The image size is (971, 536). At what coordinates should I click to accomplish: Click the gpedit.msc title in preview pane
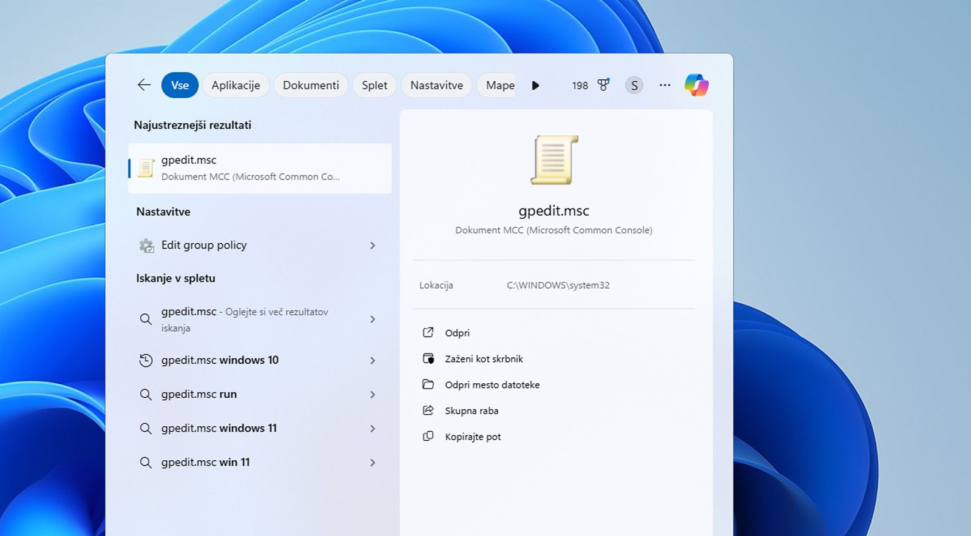[553, 210]
